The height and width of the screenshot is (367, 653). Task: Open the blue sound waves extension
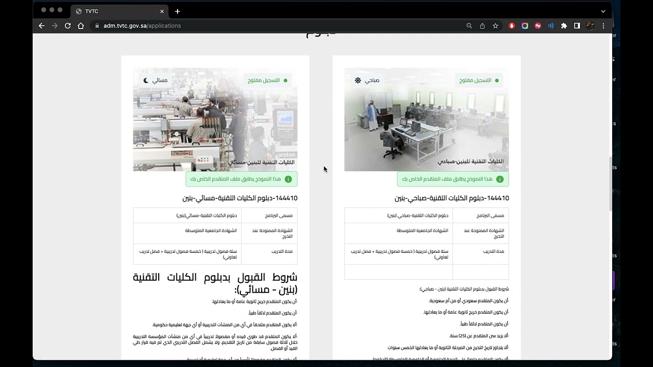point(551,25)
